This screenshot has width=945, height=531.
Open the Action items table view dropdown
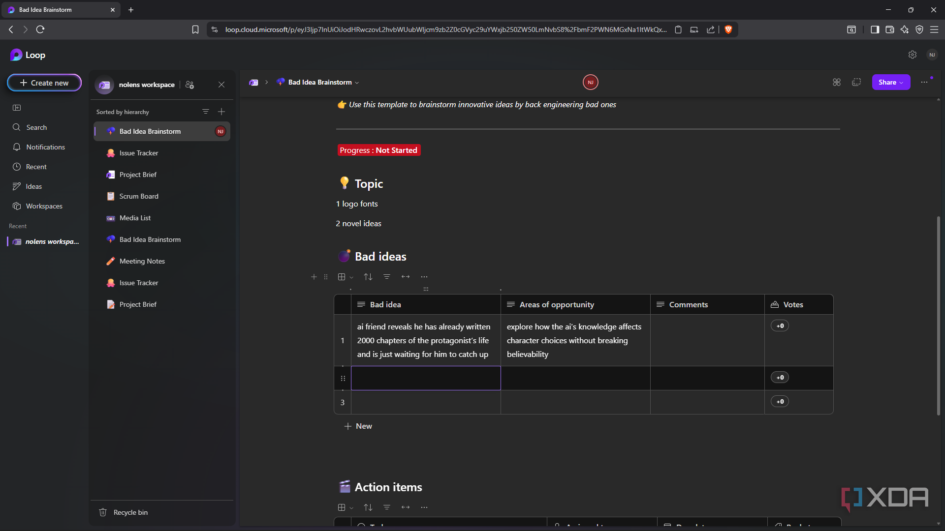click(x=346, y=507)
